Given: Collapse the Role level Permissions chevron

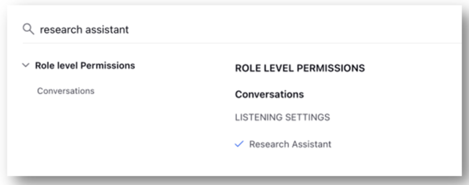Looking at the screenshot, I should [26, 66].
